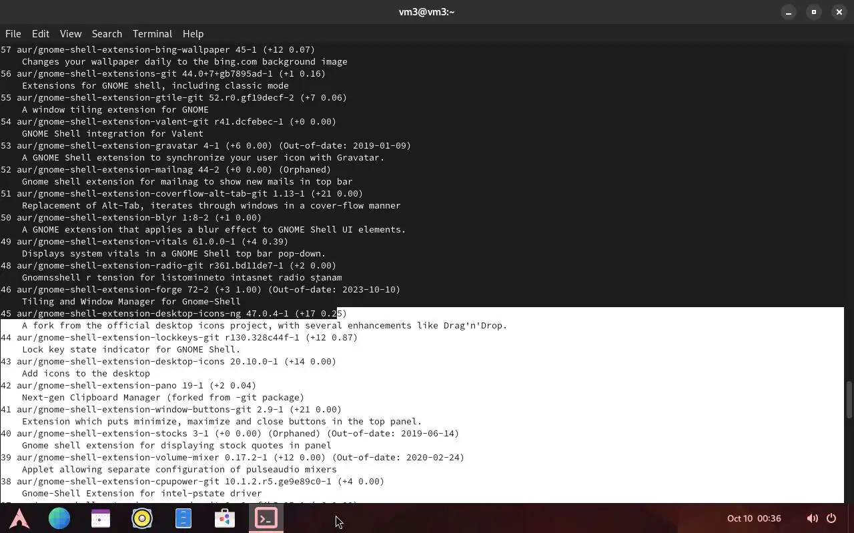Click the terminal icon in the dock
854x533 pixels.
266,518
